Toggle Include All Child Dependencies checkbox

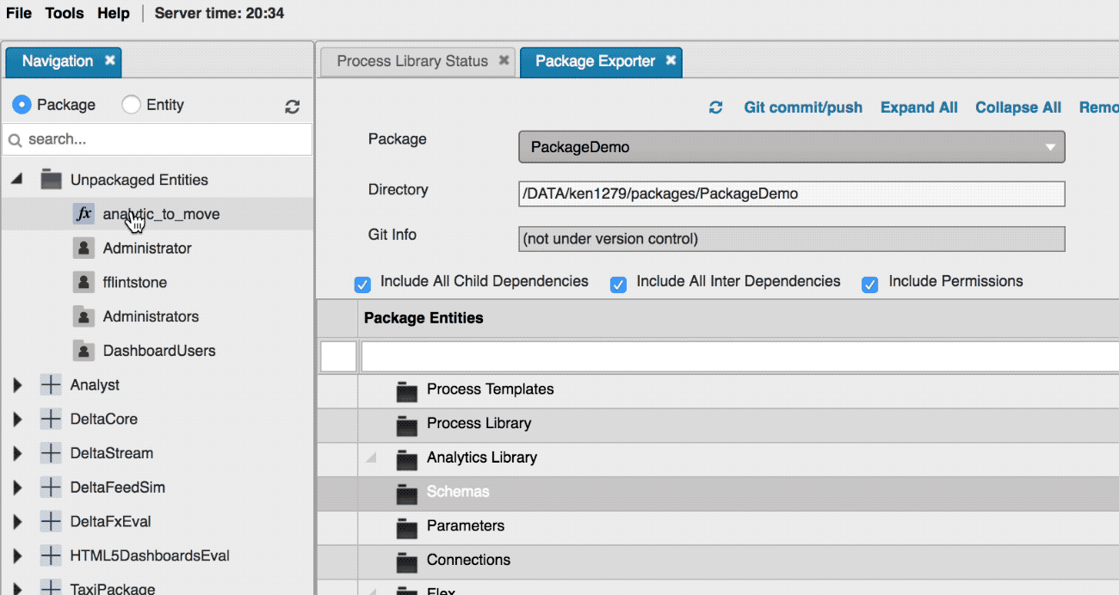point(362,284)
